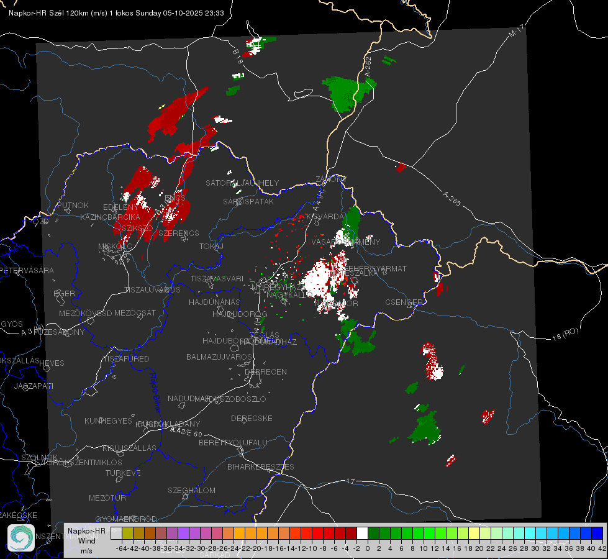Select the CSENGER label

pos(404,302)
